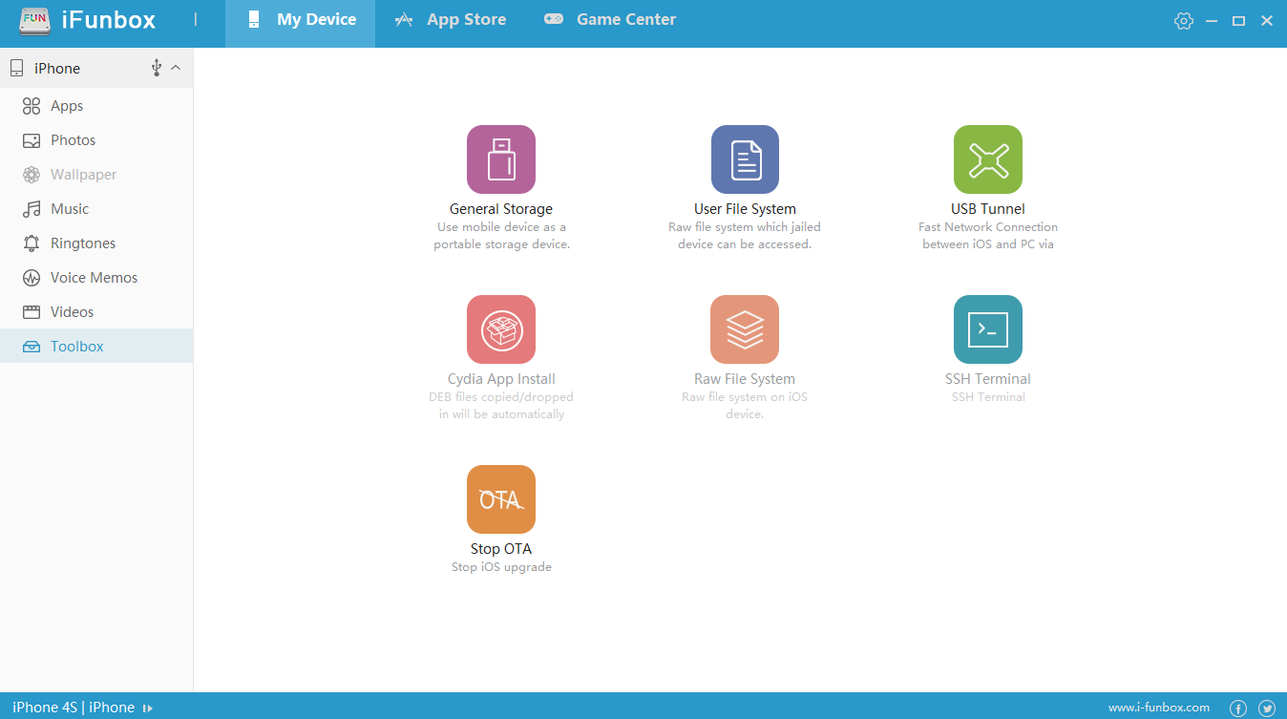
Task: Expand the device switcher arrow in status bar
Action: 148,708
